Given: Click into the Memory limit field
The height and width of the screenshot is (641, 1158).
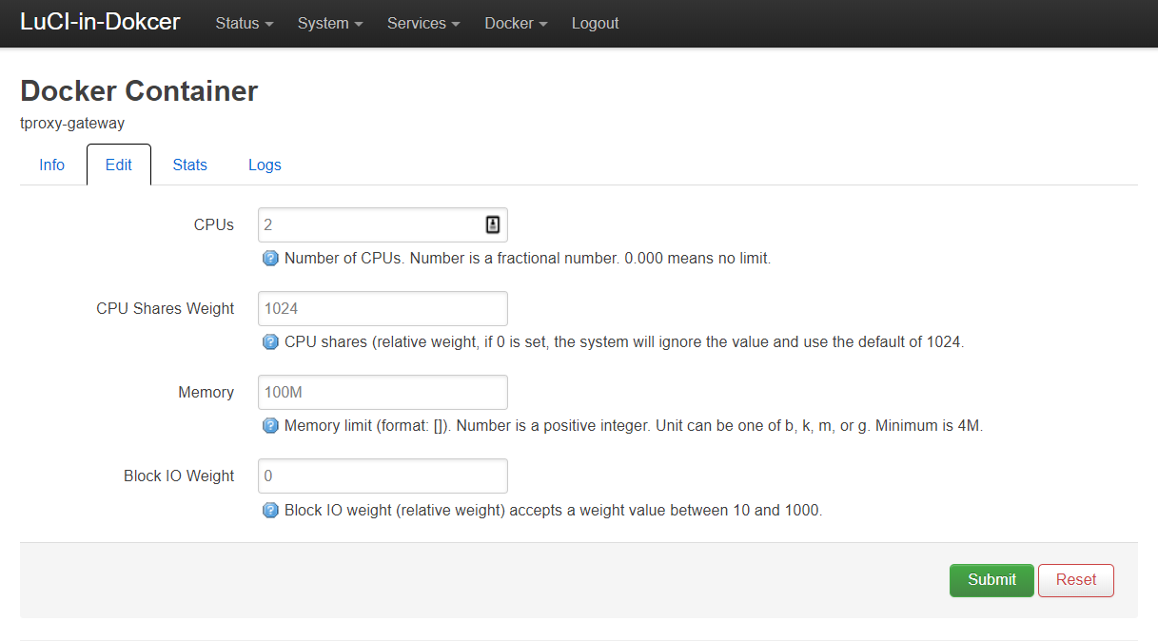Looking at the screenshot, I should pyautogui.click(x=383, y=393).
